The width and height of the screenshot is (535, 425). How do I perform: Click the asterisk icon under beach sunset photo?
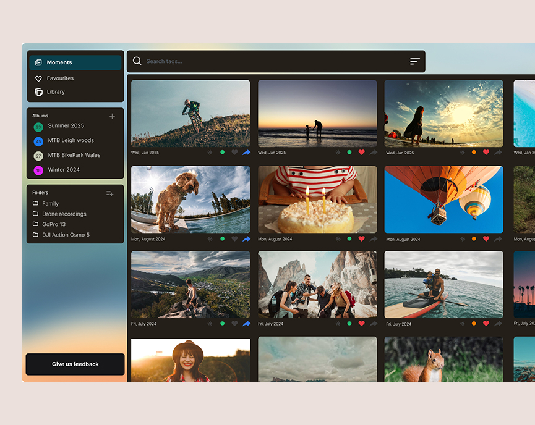pyautogui.click(x=338, y=153)
